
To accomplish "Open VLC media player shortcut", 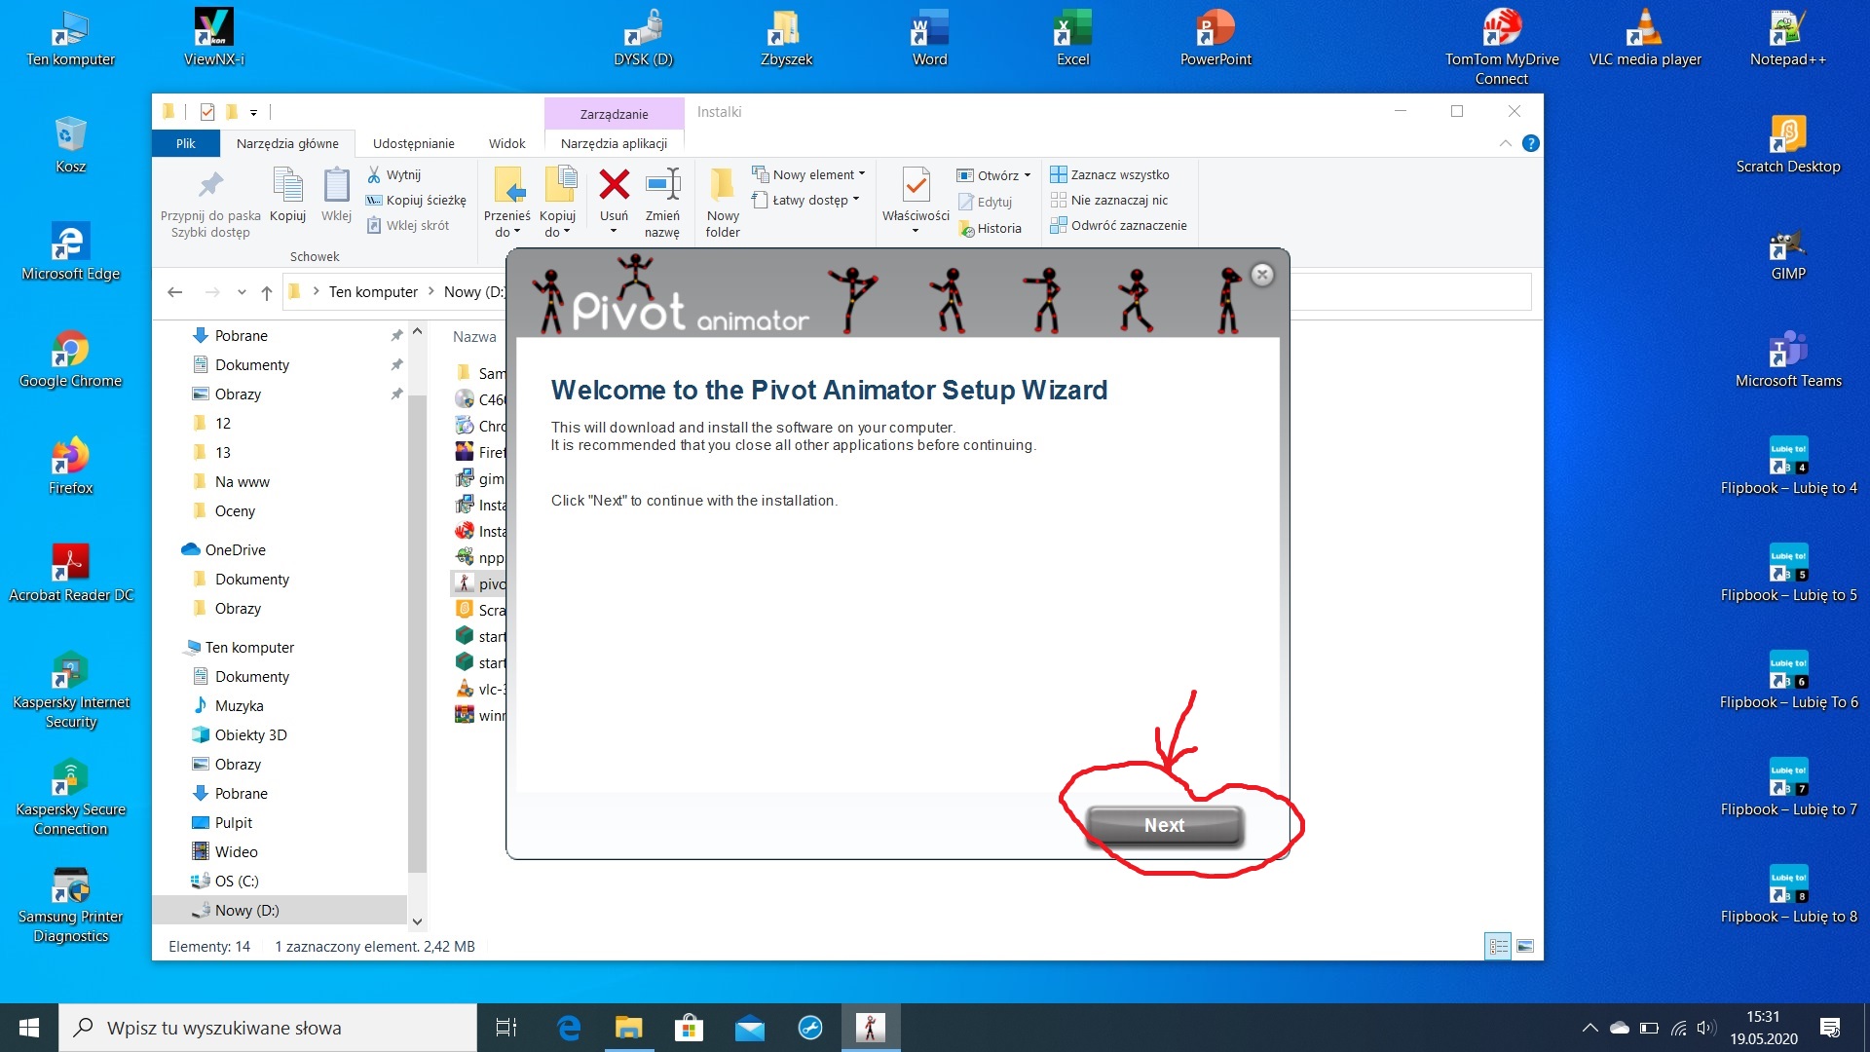I will coord(1645,39).
